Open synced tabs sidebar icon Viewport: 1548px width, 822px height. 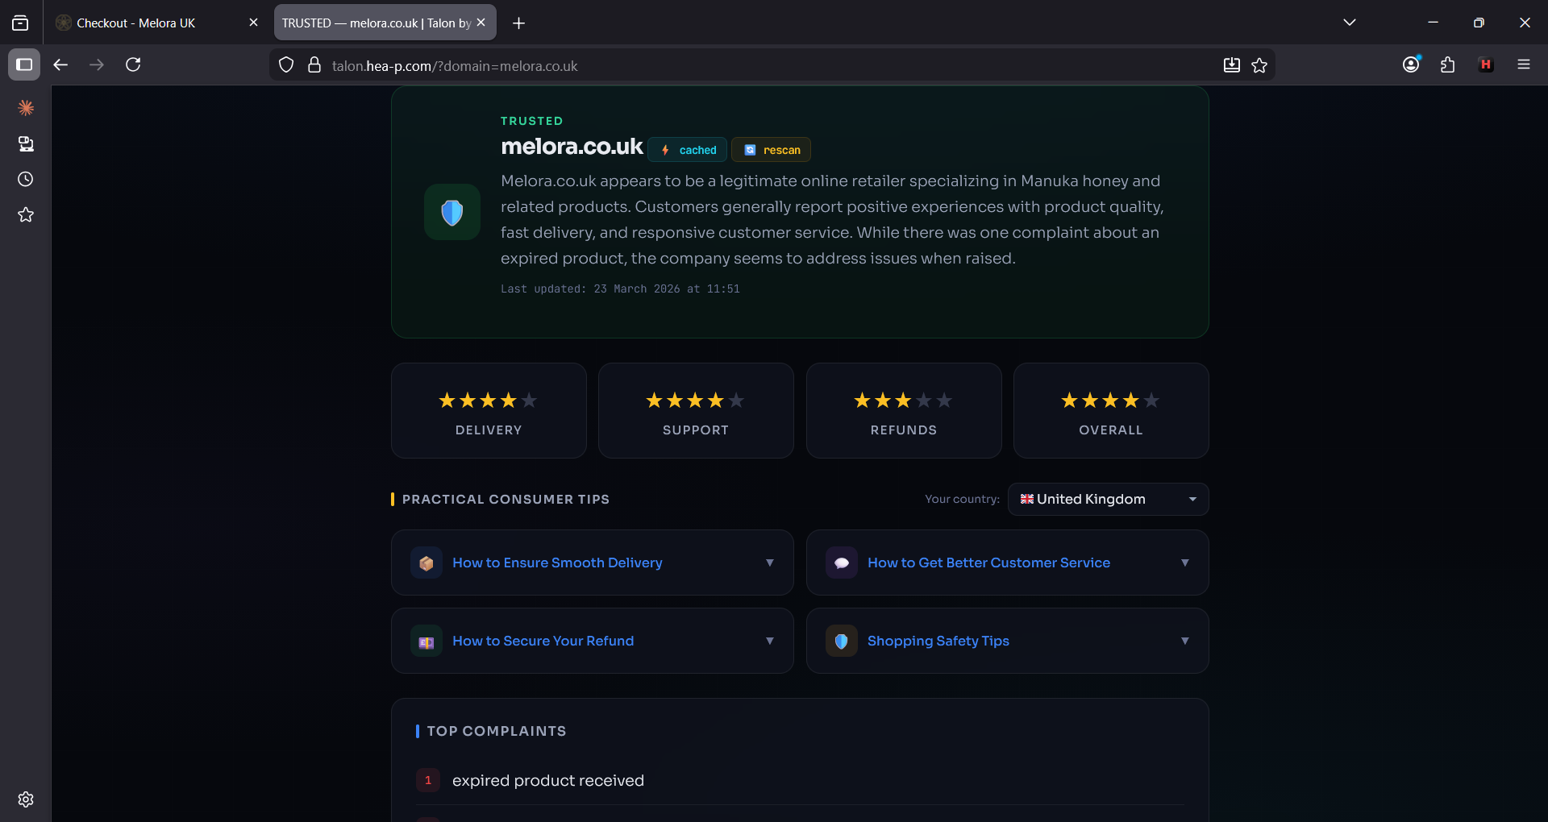click(26, 143)
